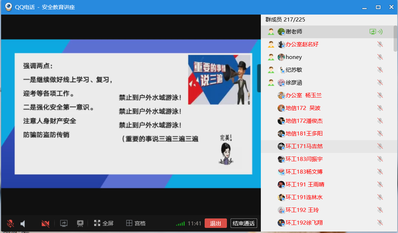398x233 pixels.
Task: Click the member list vertical scrollbar
Action: [395, 38]
